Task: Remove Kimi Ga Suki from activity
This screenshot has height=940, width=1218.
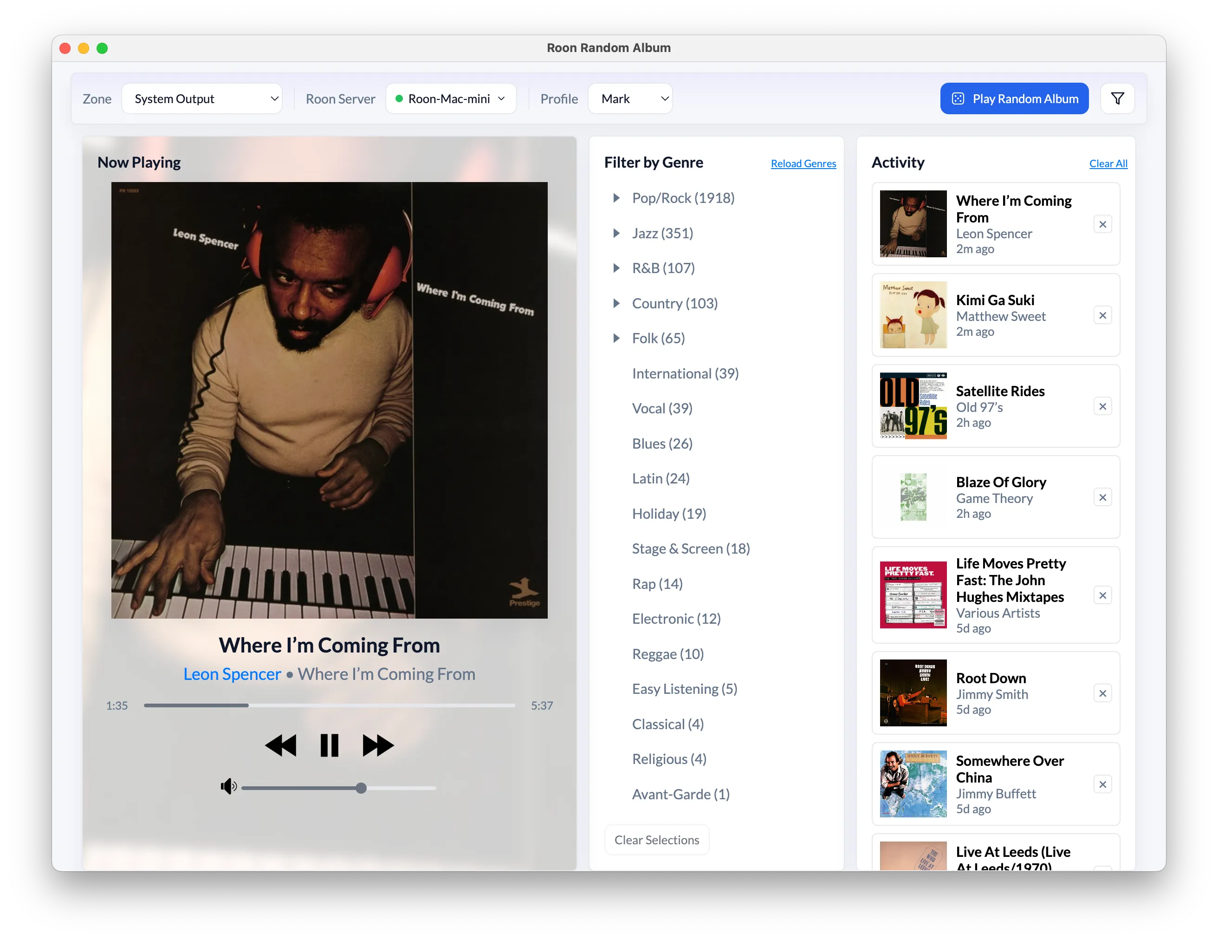Action: [1102, 315]
